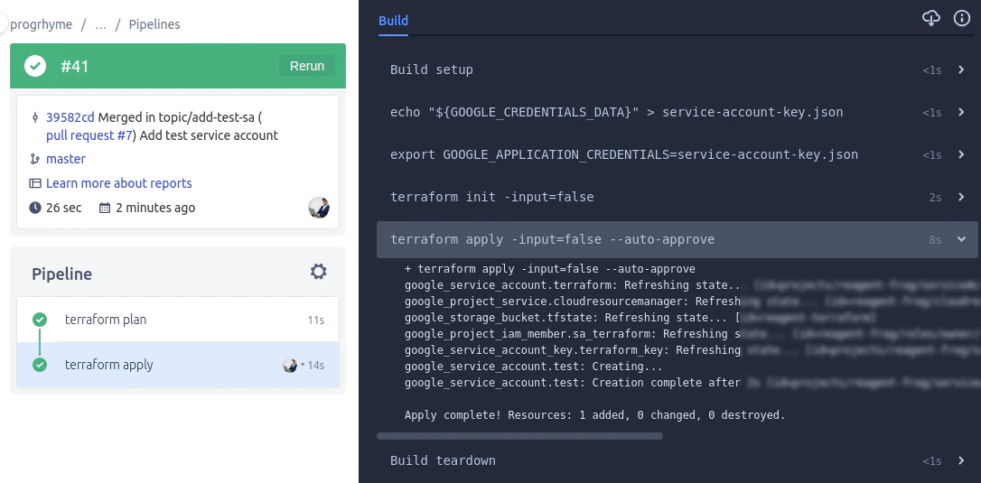Click the 11s duration of terraform plan
The height and width of the screenshot is (483, 981).
pos(316,320)
